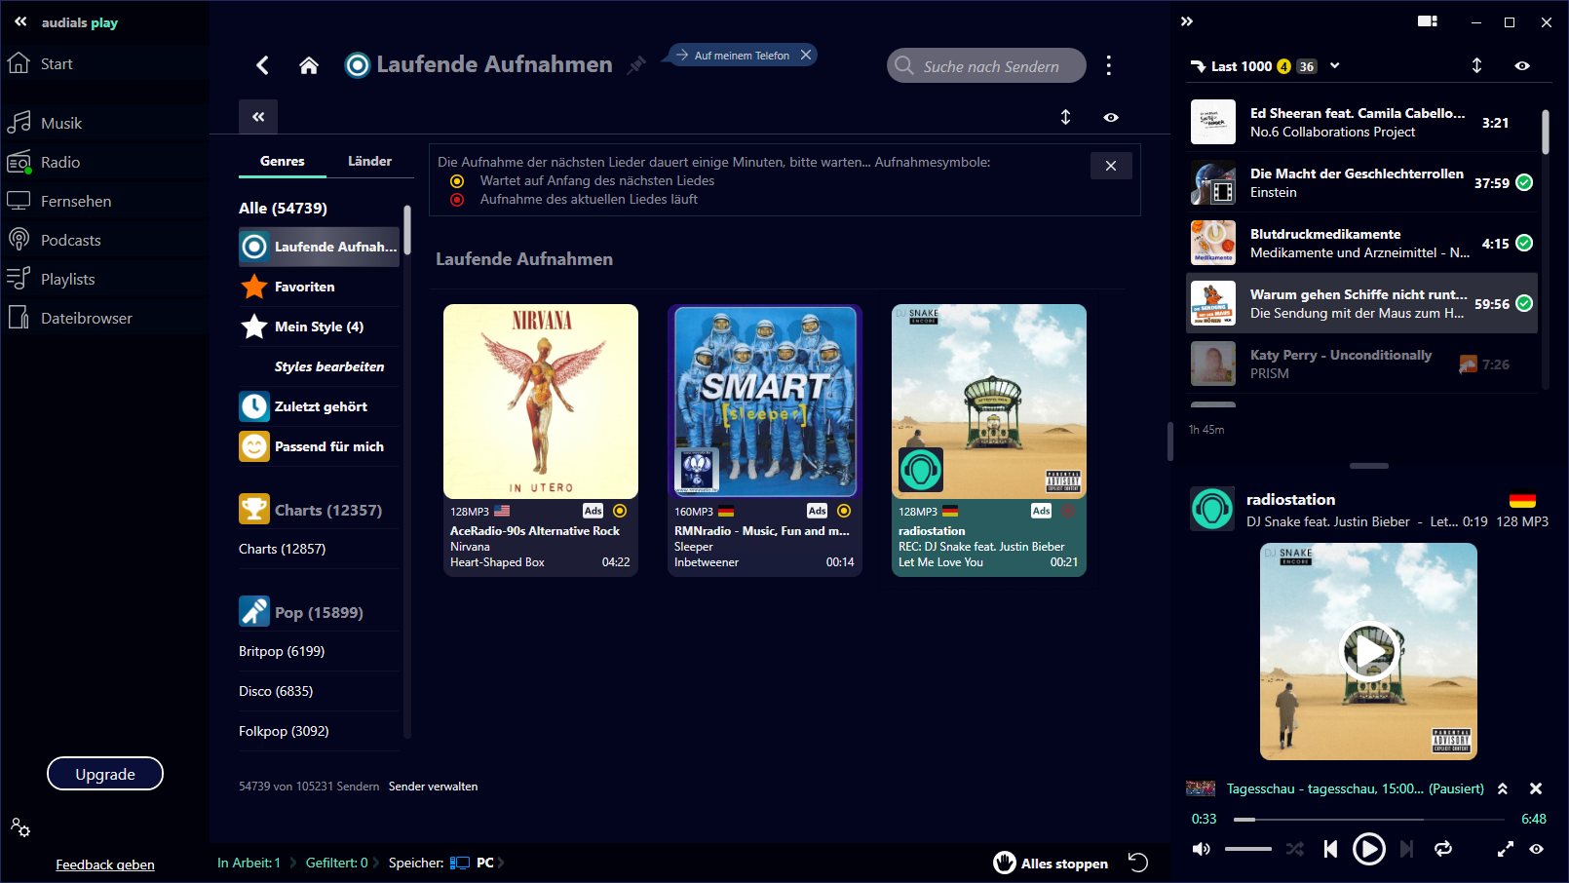Screen dimensions: 1569x883
Task: Seek in the playback progress bar
Action: [x=1368, y=819]
